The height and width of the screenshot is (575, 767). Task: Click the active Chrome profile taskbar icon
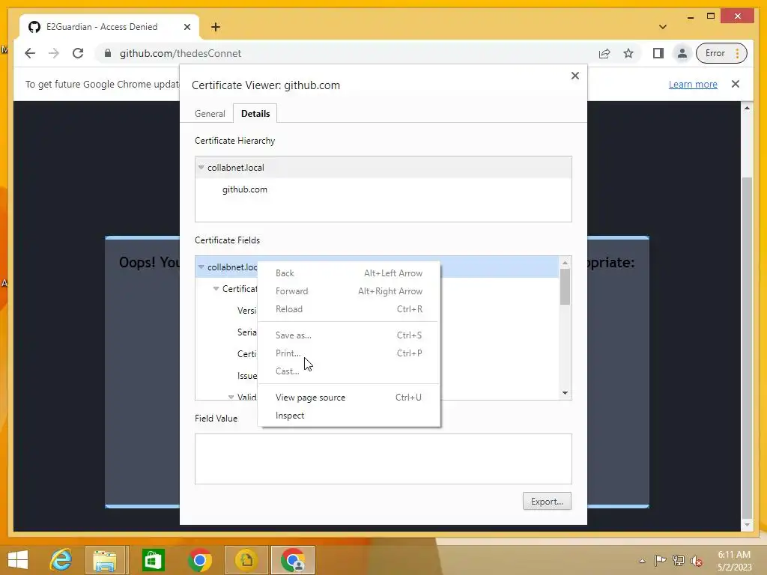[x=293, y=560]
